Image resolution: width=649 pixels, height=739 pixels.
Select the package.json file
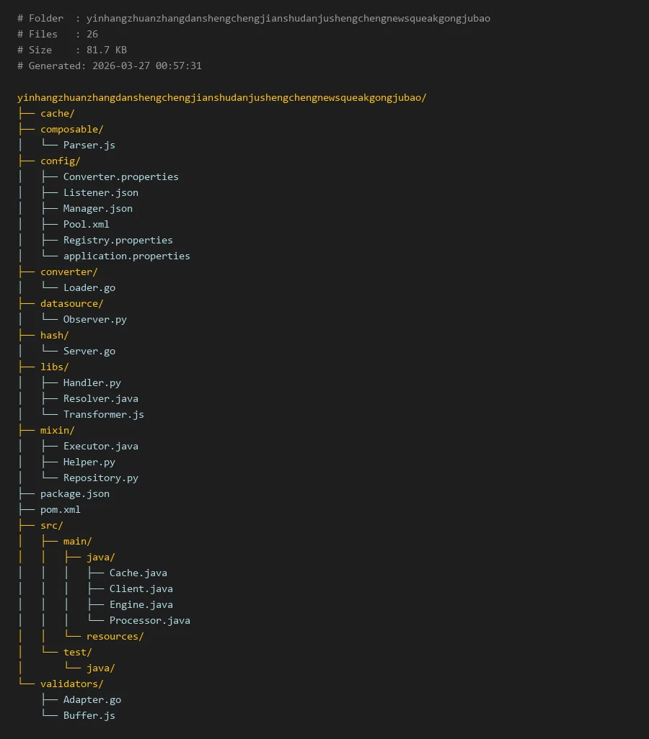click(x=74, y=493)
